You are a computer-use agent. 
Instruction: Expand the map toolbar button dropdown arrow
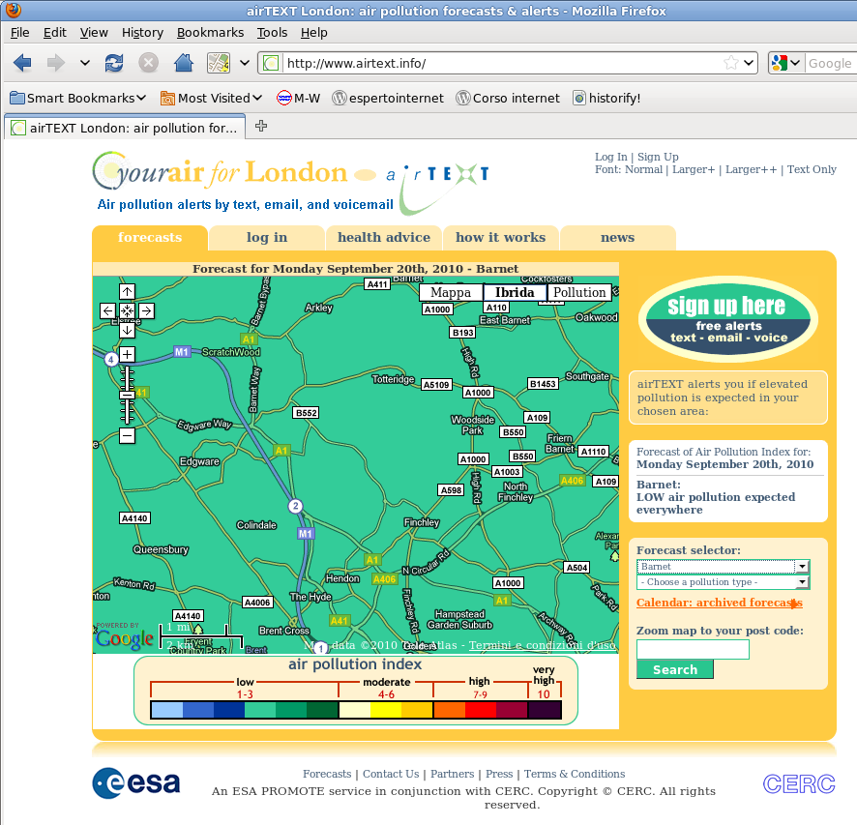[x=245, y=63]
